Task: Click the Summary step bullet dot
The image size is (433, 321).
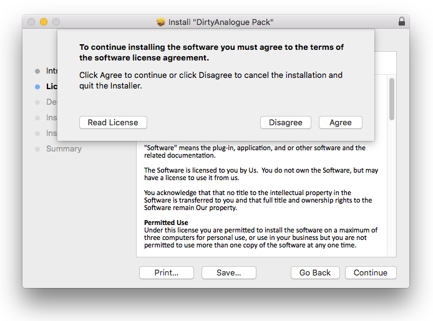Action: 37,149
